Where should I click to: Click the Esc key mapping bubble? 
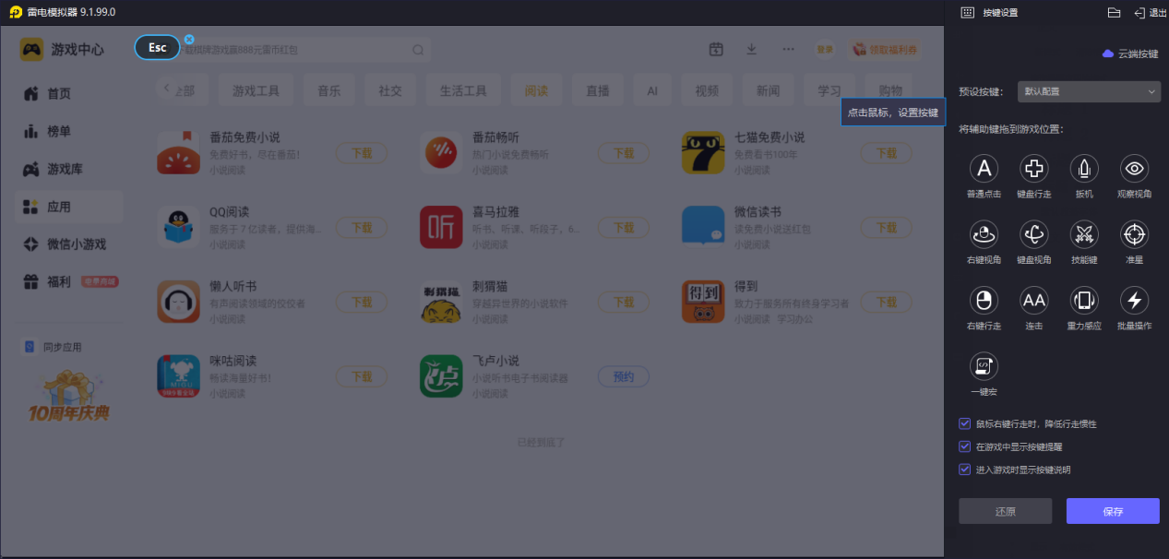click(158, 48)
